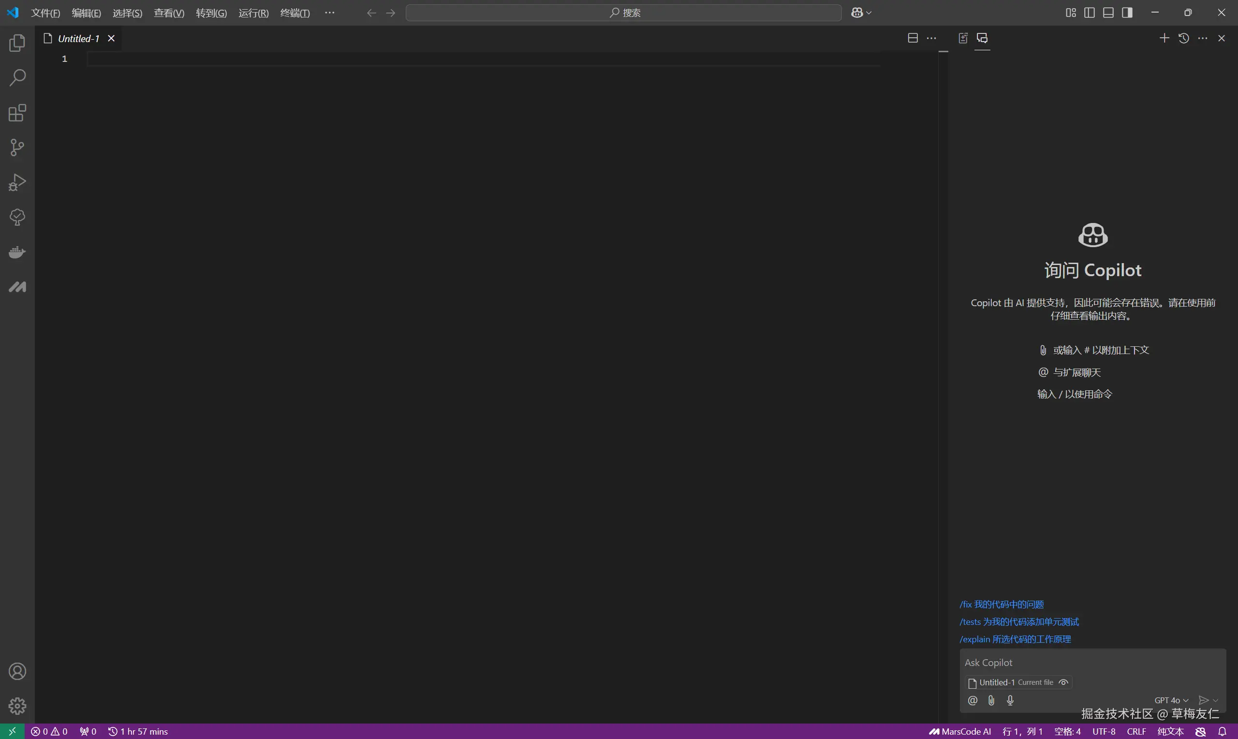Open the Explorer view in activity bar

(17, 43)
